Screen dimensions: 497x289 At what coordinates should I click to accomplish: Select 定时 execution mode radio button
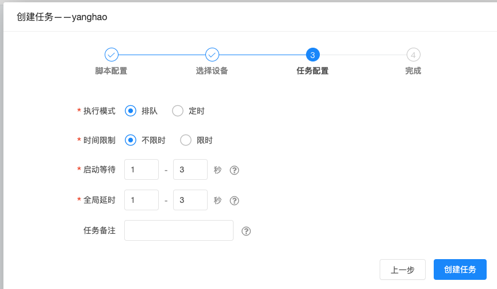pos(178,111)
